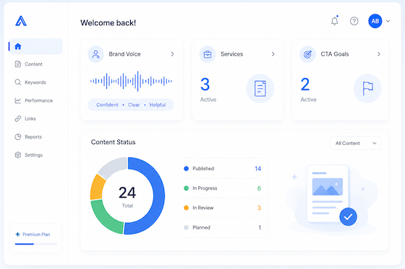The image size is (405, 269).
Task: Click the In Progress count 6
Action: 259,188
